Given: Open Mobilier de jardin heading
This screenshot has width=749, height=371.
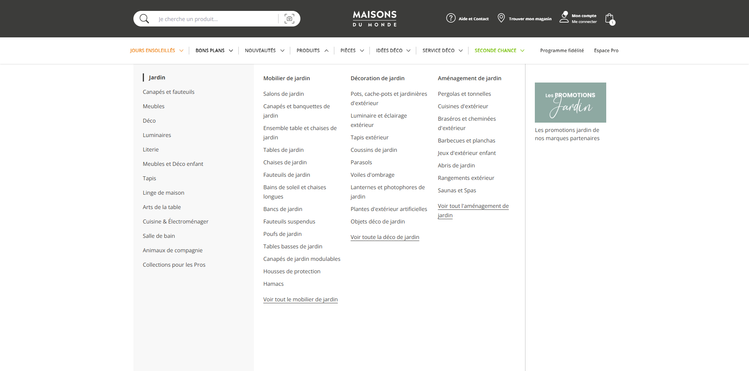Looking at the screenshot, I should pos(287,78).
